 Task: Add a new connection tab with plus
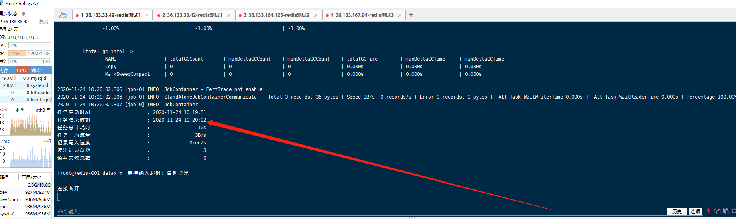[x=411, y=15]
